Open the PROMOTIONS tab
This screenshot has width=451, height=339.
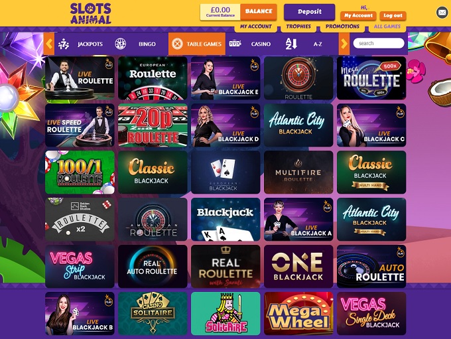pyautogui.click(x=342, y=27)
